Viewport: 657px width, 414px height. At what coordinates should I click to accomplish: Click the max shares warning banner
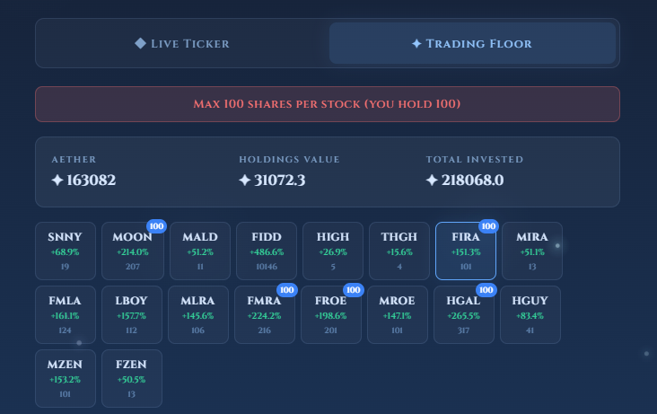(328, 104)
